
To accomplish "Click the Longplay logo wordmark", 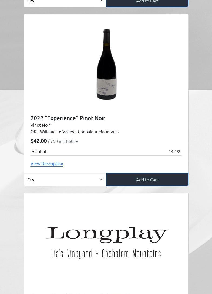I will pyautogui.click(x=107, y=235).
